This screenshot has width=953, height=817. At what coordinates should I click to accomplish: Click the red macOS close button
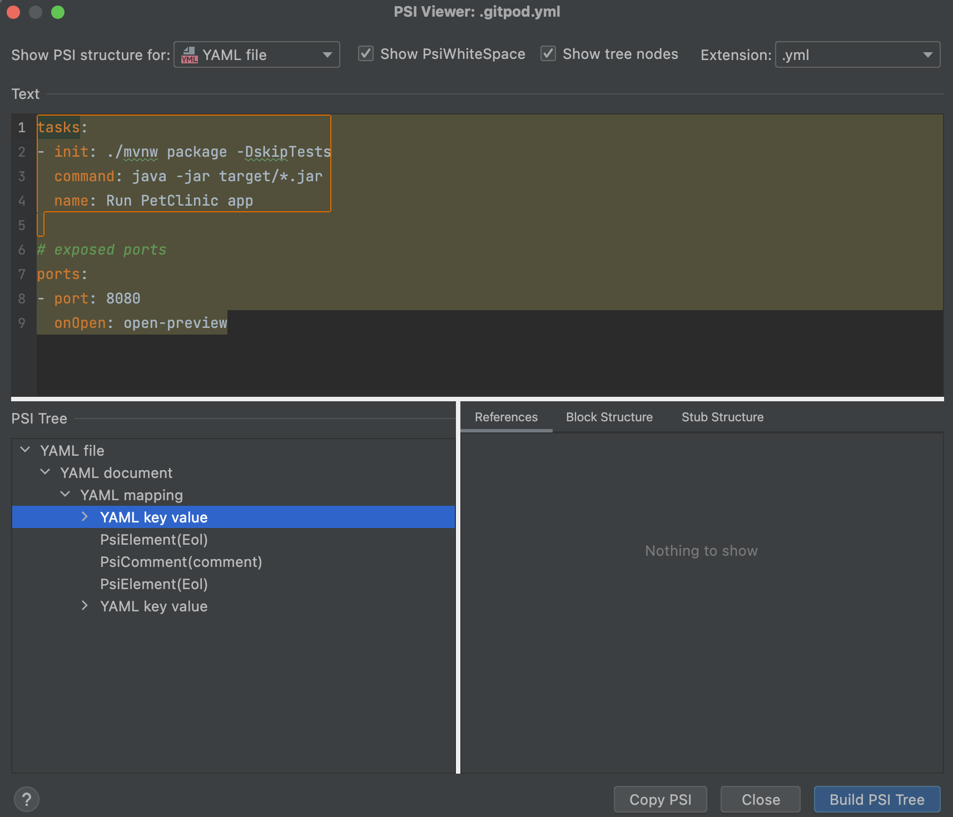point(13,12)
